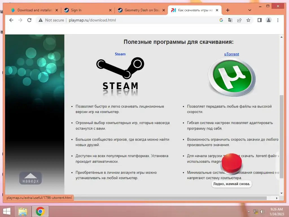Click text Доступен на всех популярных платформах

122,159
